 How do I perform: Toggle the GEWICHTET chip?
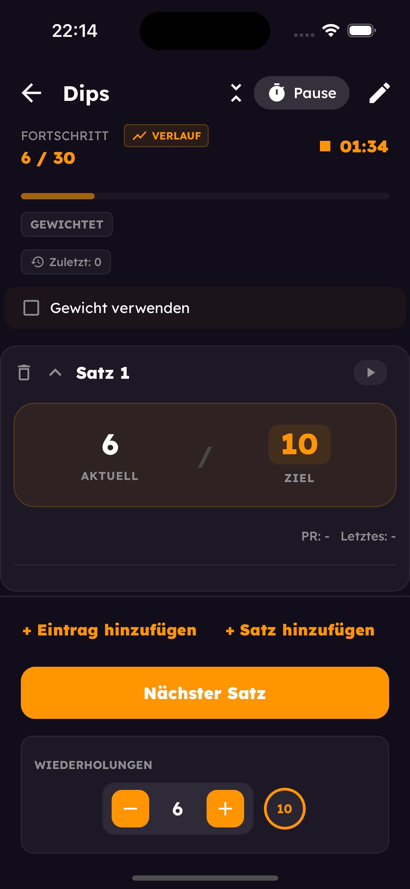pyautogui.click(x=67, y=224)
